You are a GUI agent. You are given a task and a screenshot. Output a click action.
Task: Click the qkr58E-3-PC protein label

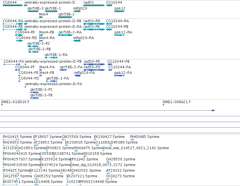41,90
